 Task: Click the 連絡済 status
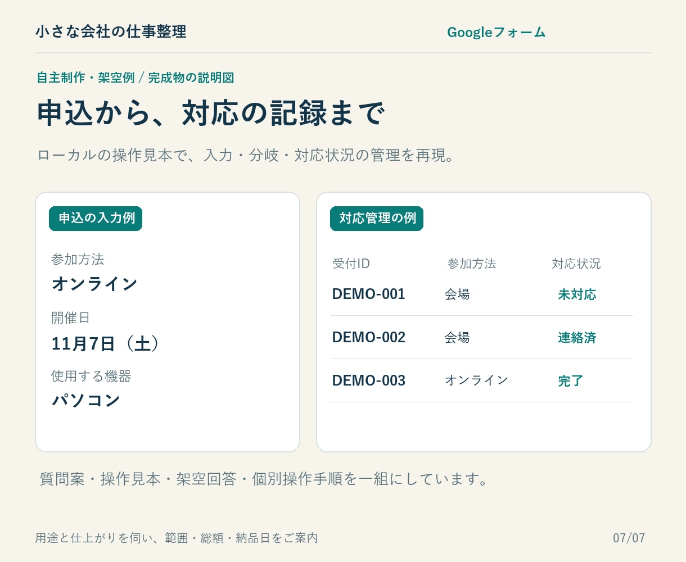click(x=577, y=338)
